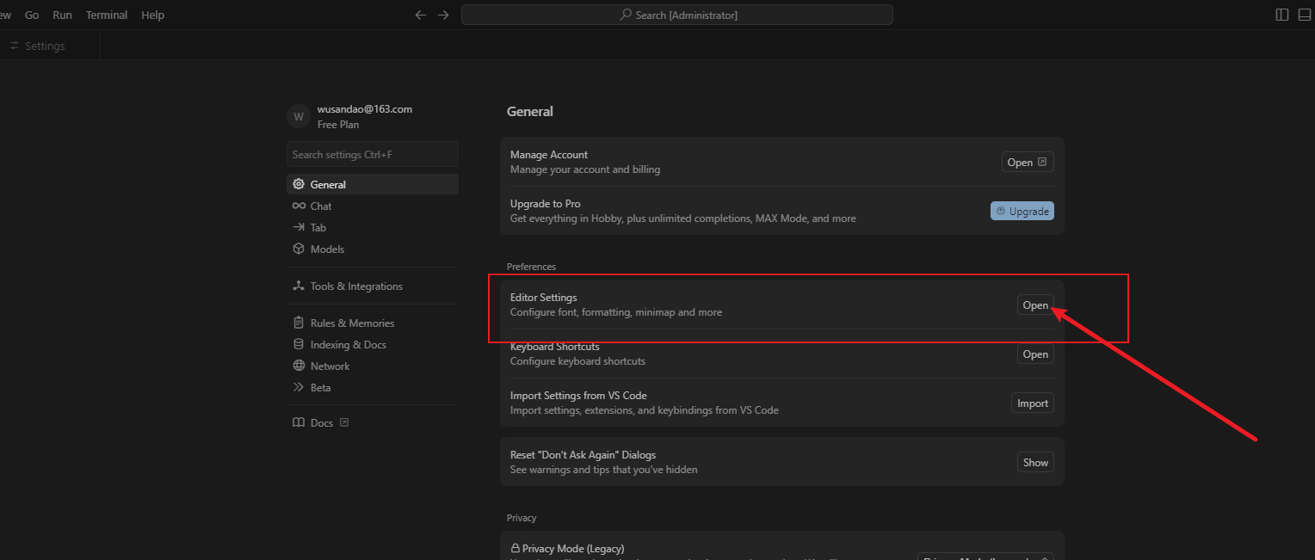Click the Free Plan label
Image resolution: width=1315 pixels, height=560 pixels.
338,125
